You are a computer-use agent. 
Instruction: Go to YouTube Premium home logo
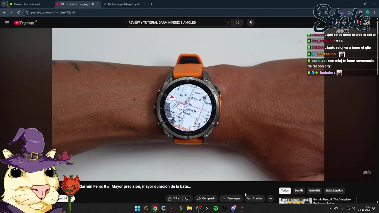[24, 23]
